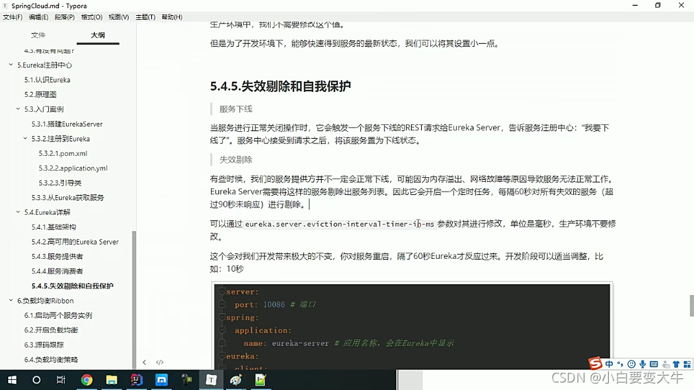
Task: Click the name: eureka-server code line
Action: [349, 343]
